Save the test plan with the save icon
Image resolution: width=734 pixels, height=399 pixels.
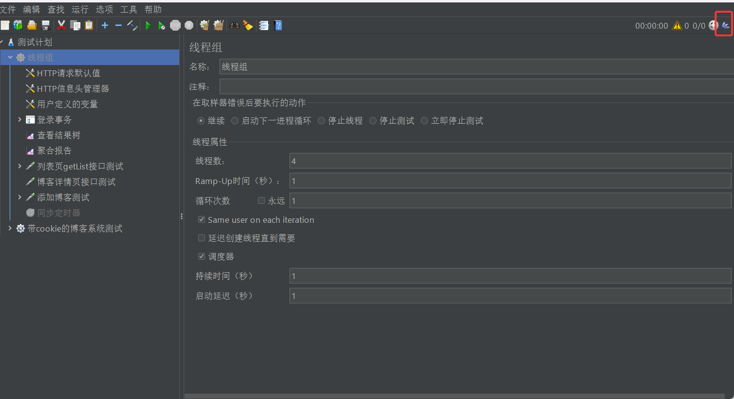pos(46,25)
